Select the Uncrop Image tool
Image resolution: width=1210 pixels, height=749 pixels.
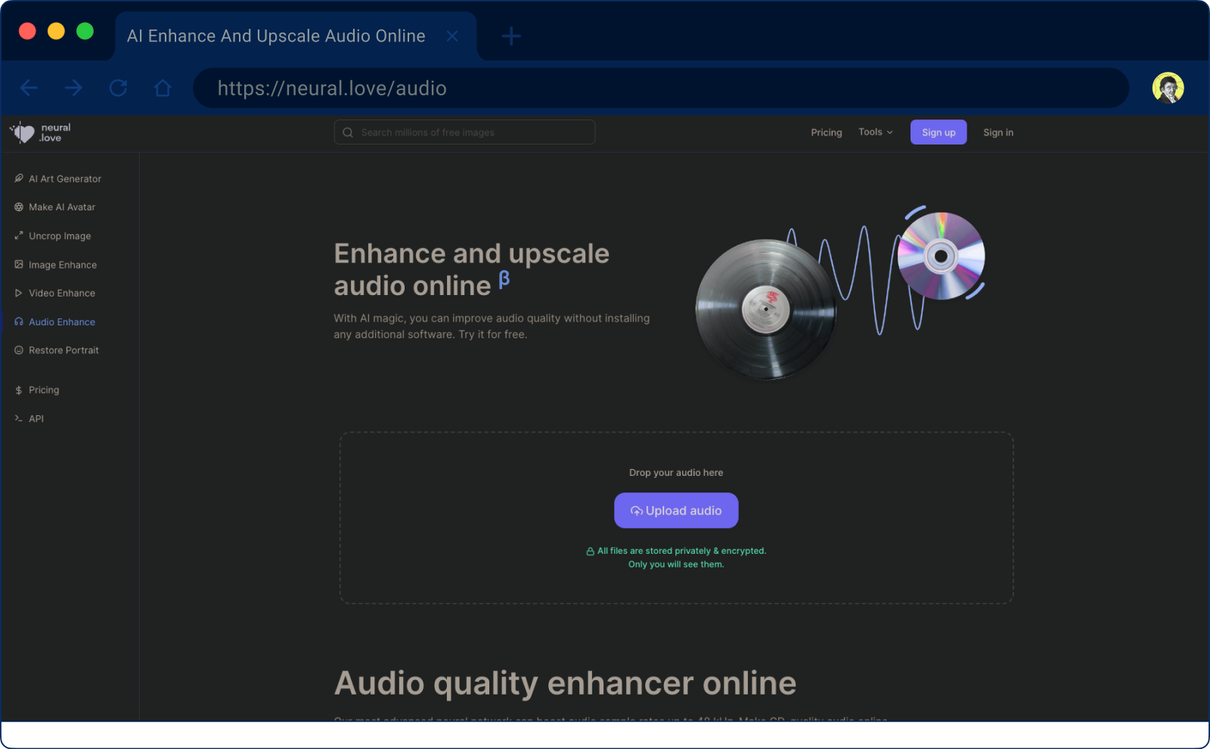pos(59,235)
